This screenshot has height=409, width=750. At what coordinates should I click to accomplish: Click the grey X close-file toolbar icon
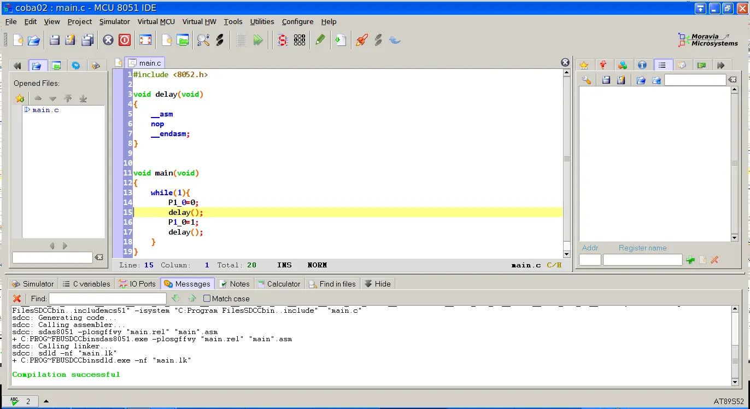[x=108, y=40]
